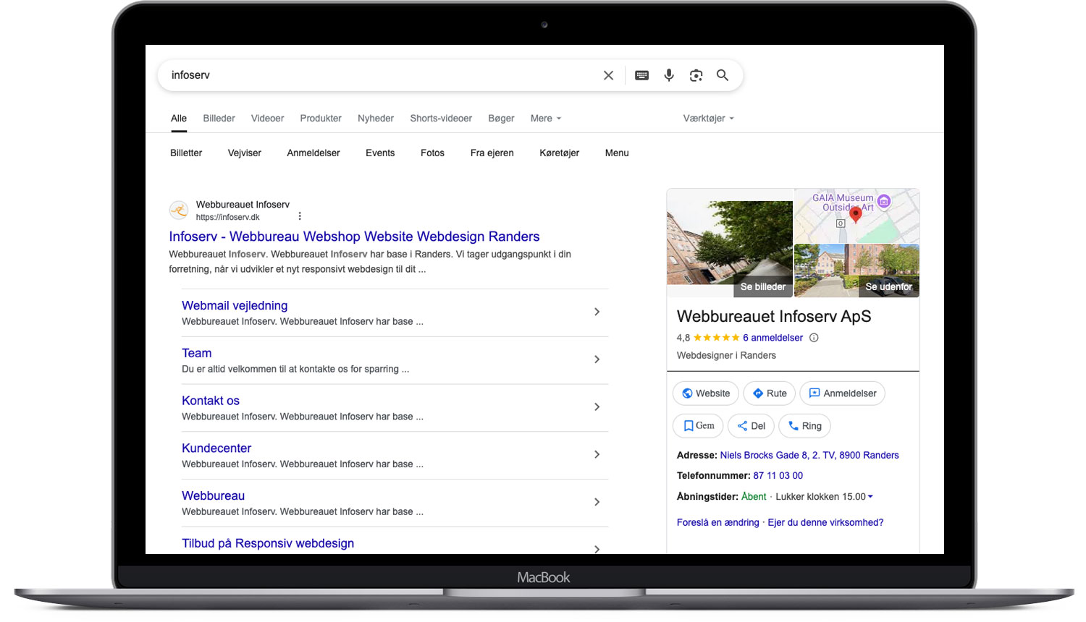Open the 6 anmeldelser reviews link
Screen dimensions: 1086x622
(773, 338)
